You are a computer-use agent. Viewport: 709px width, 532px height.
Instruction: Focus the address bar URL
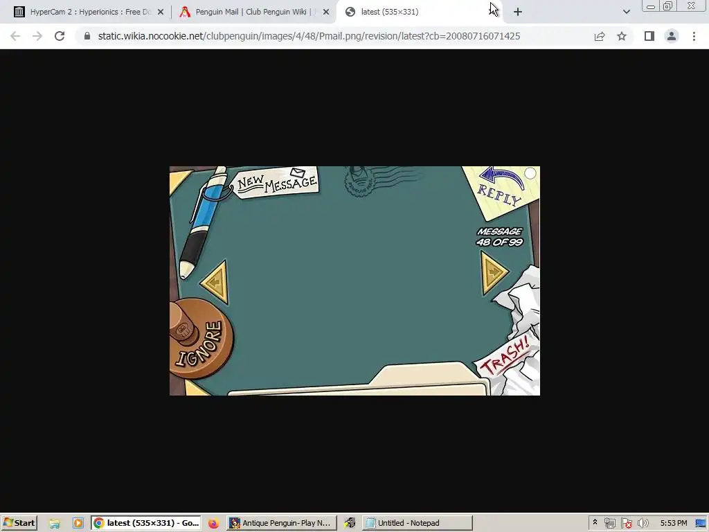(x=309, y=36)
